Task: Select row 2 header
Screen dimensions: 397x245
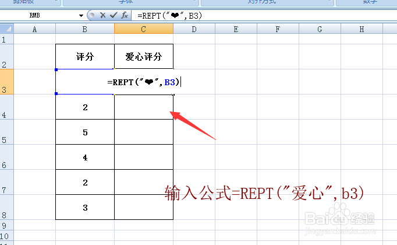Action: [x=7, y=57]
